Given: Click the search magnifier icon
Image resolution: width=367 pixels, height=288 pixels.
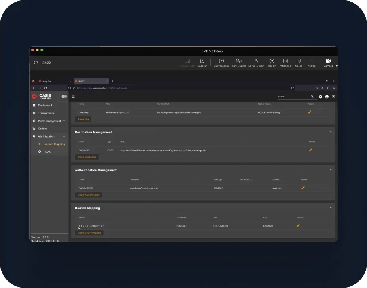Looking at the screenshot, I should [x=312, y=97].
